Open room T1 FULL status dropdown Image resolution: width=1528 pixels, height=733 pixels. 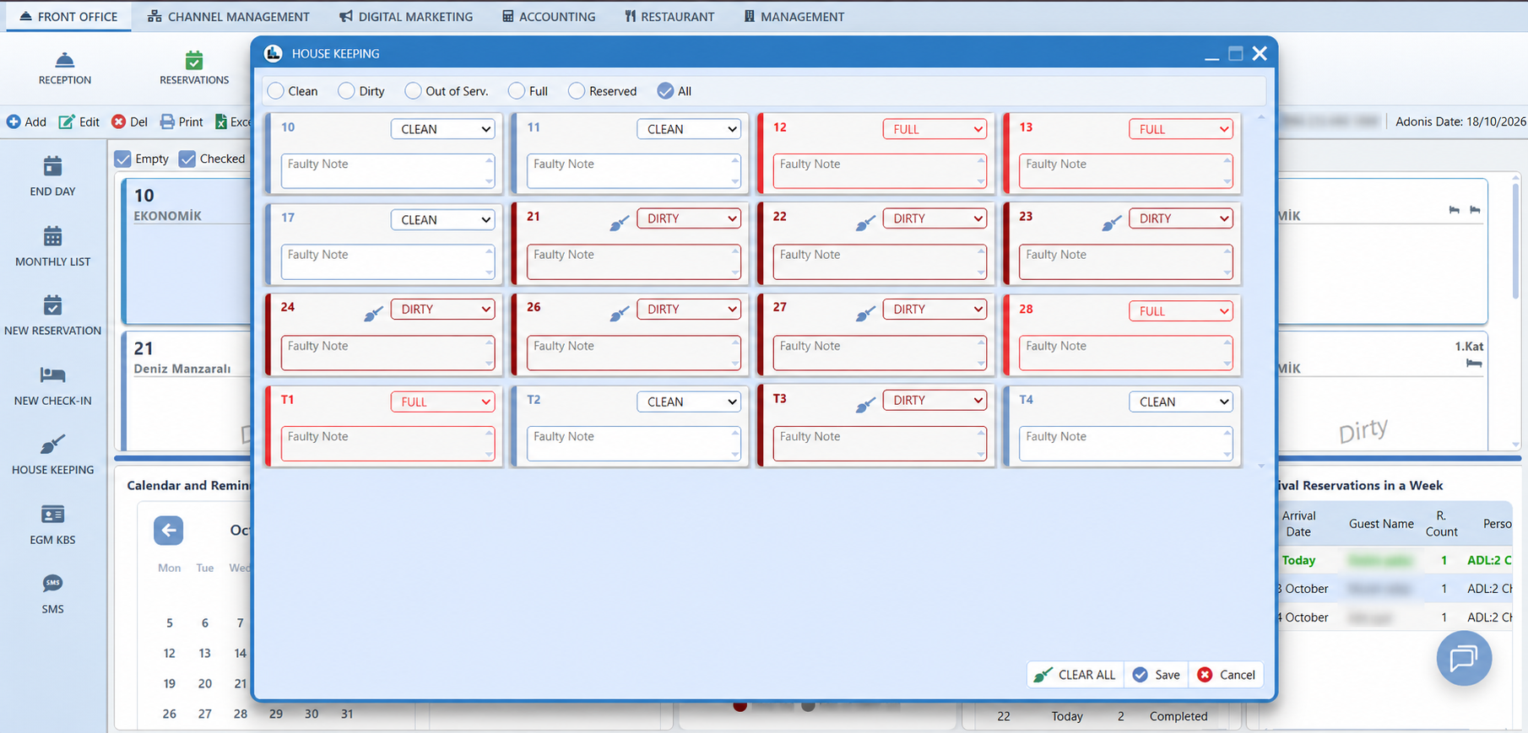[442, 402]
